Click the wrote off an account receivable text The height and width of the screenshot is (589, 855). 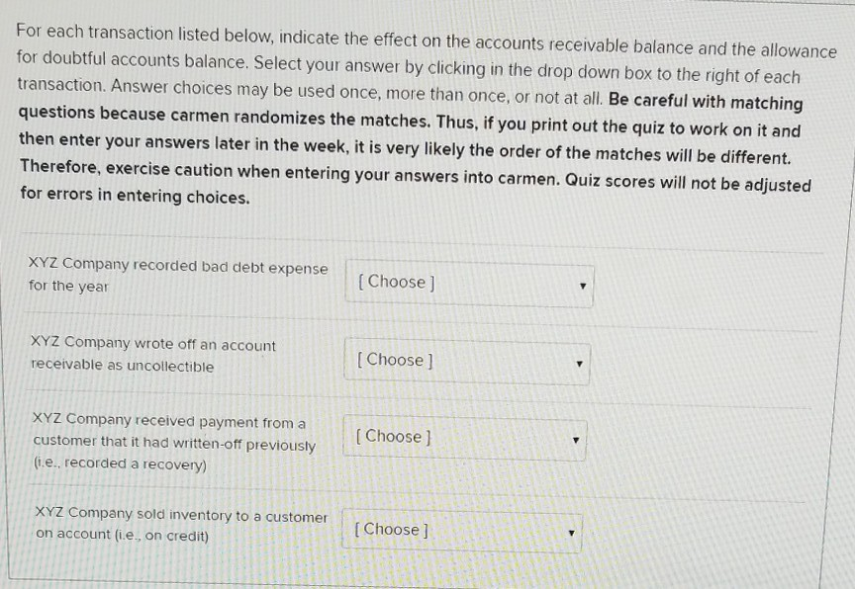point(154,354)
